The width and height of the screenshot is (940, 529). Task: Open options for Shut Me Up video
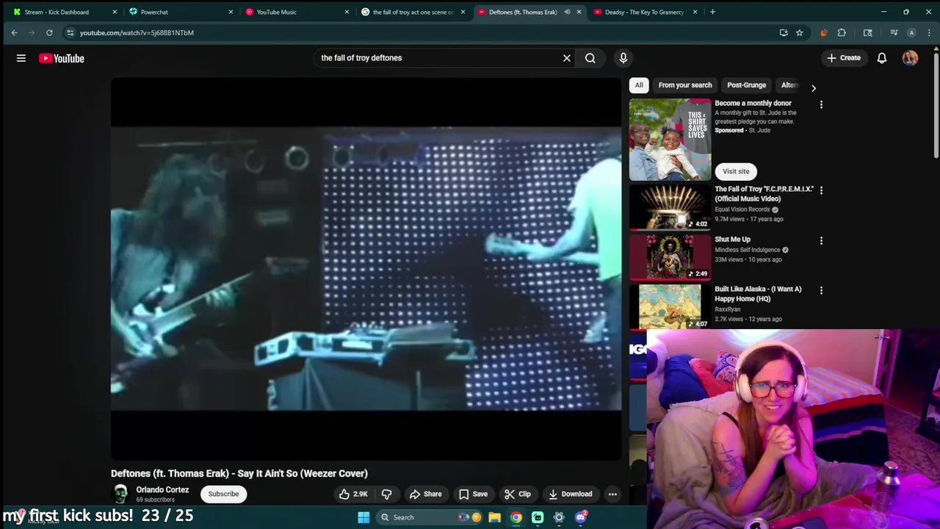[821, 240]
